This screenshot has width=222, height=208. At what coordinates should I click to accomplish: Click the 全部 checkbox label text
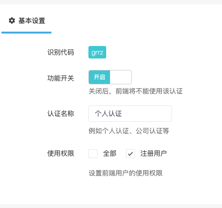coord(110,153)
